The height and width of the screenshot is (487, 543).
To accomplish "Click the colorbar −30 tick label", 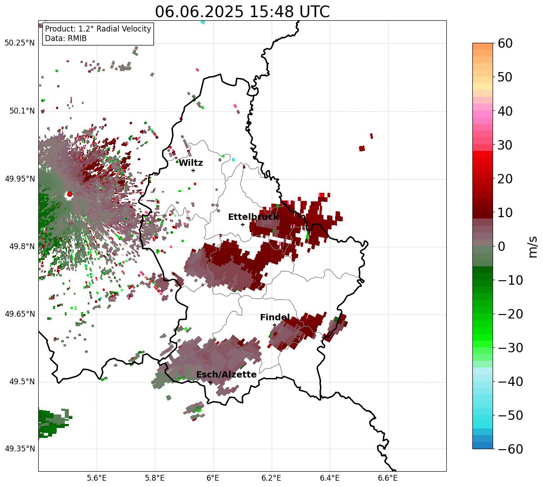I will pyautogui.click(x=510, y=347).
